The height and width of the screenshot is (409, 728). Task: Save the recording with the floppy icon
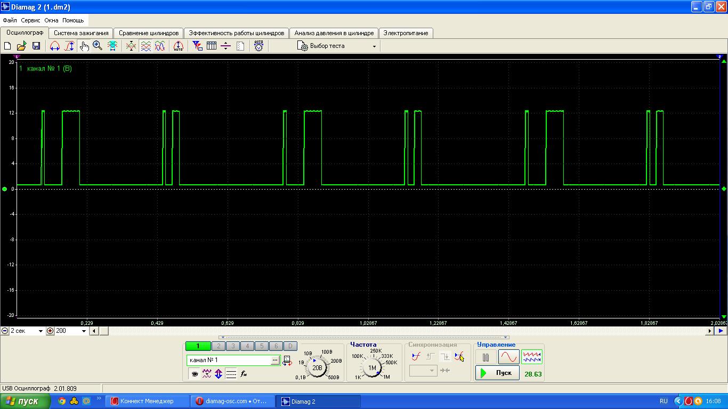click(x=36, y=46)
